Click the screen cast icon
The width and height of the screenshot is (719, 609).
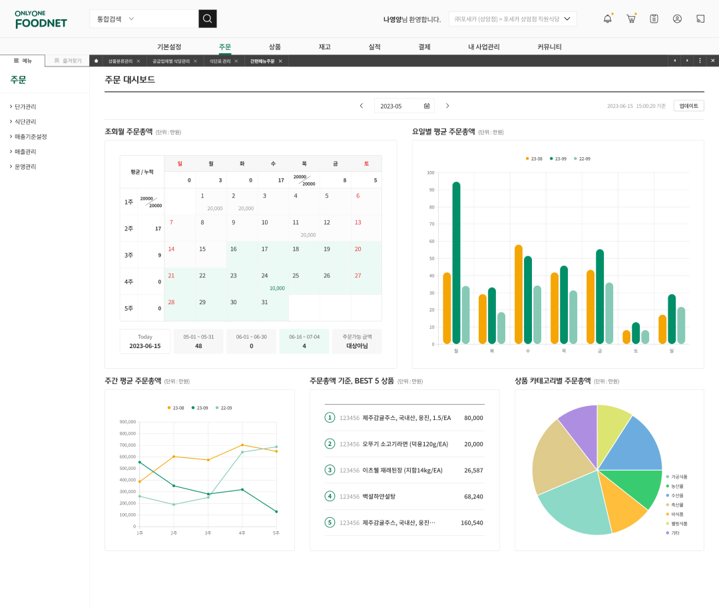[x=700, y=19]
